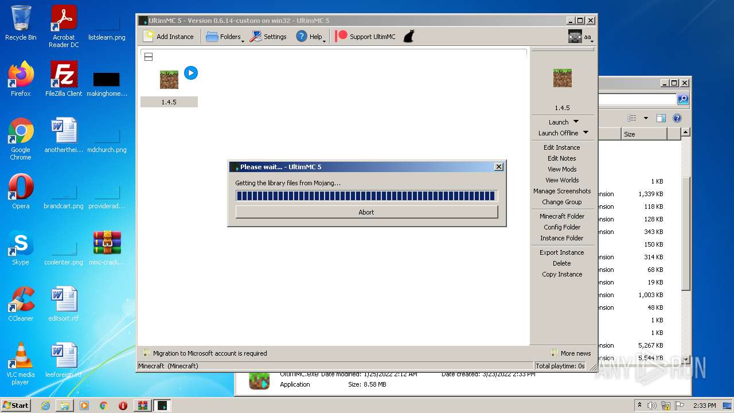Open Internet Explorer from taskbar
Image resolution: width=734 pixels, height=413 pixels.
(45, 406)
